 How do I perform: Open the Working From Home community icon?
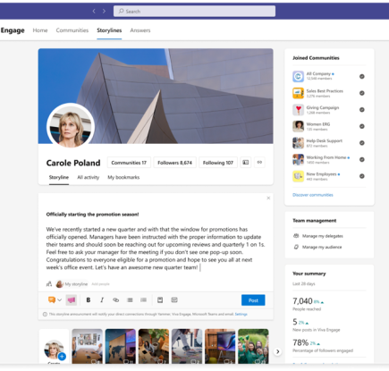click(298, 159)
